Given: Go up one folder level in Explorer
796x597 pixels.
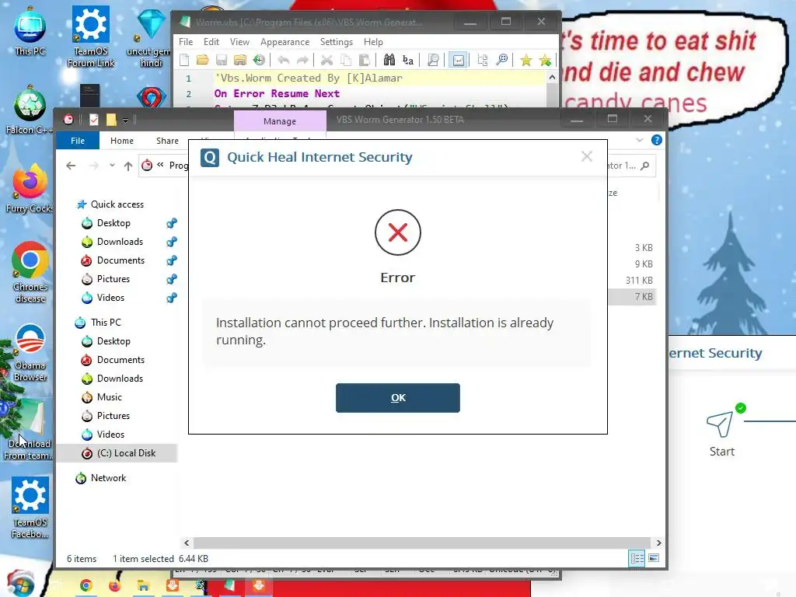Looking at the screenshot, I should click(128, 166).
